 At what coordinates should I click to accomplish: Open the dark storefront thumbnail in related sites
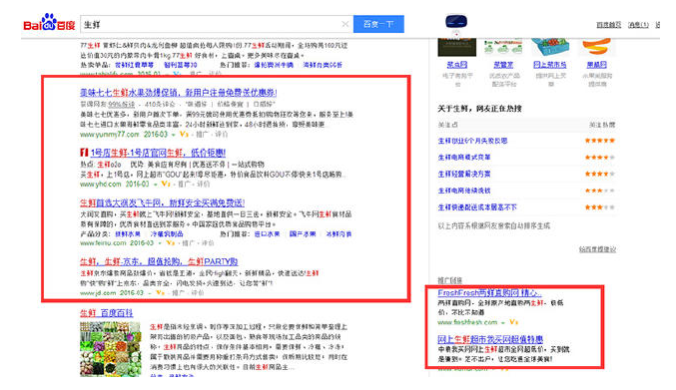457,47
